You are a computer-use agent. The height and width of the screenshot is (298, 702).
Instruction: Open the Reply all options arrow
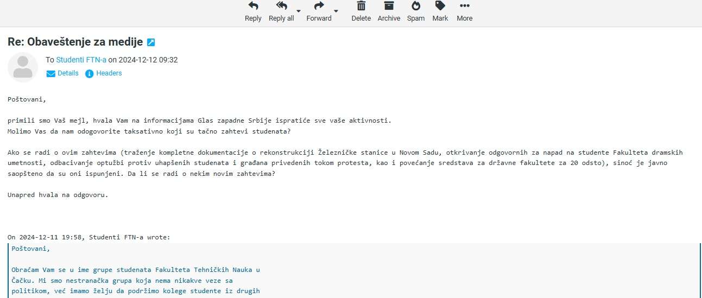[x=298, y=11]
